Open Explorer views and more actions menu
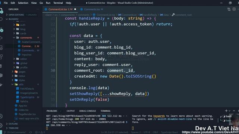The width and height of the screenshot is (239, 134). pyautogui.click(x=38, y=9)
